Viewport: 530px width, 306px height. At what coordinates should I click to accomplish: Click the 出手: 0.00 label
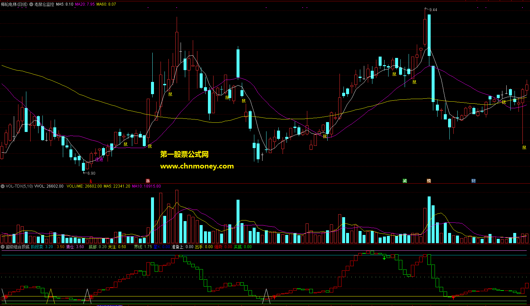coord(204,247)
